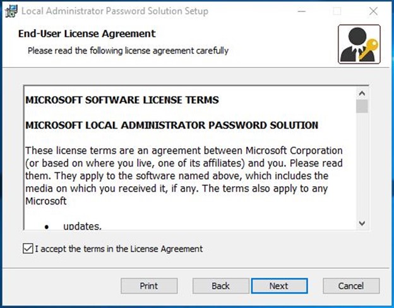394x308 pixels.
Task: Click the license scroll down arrow
Action: [x=362, y=223]
